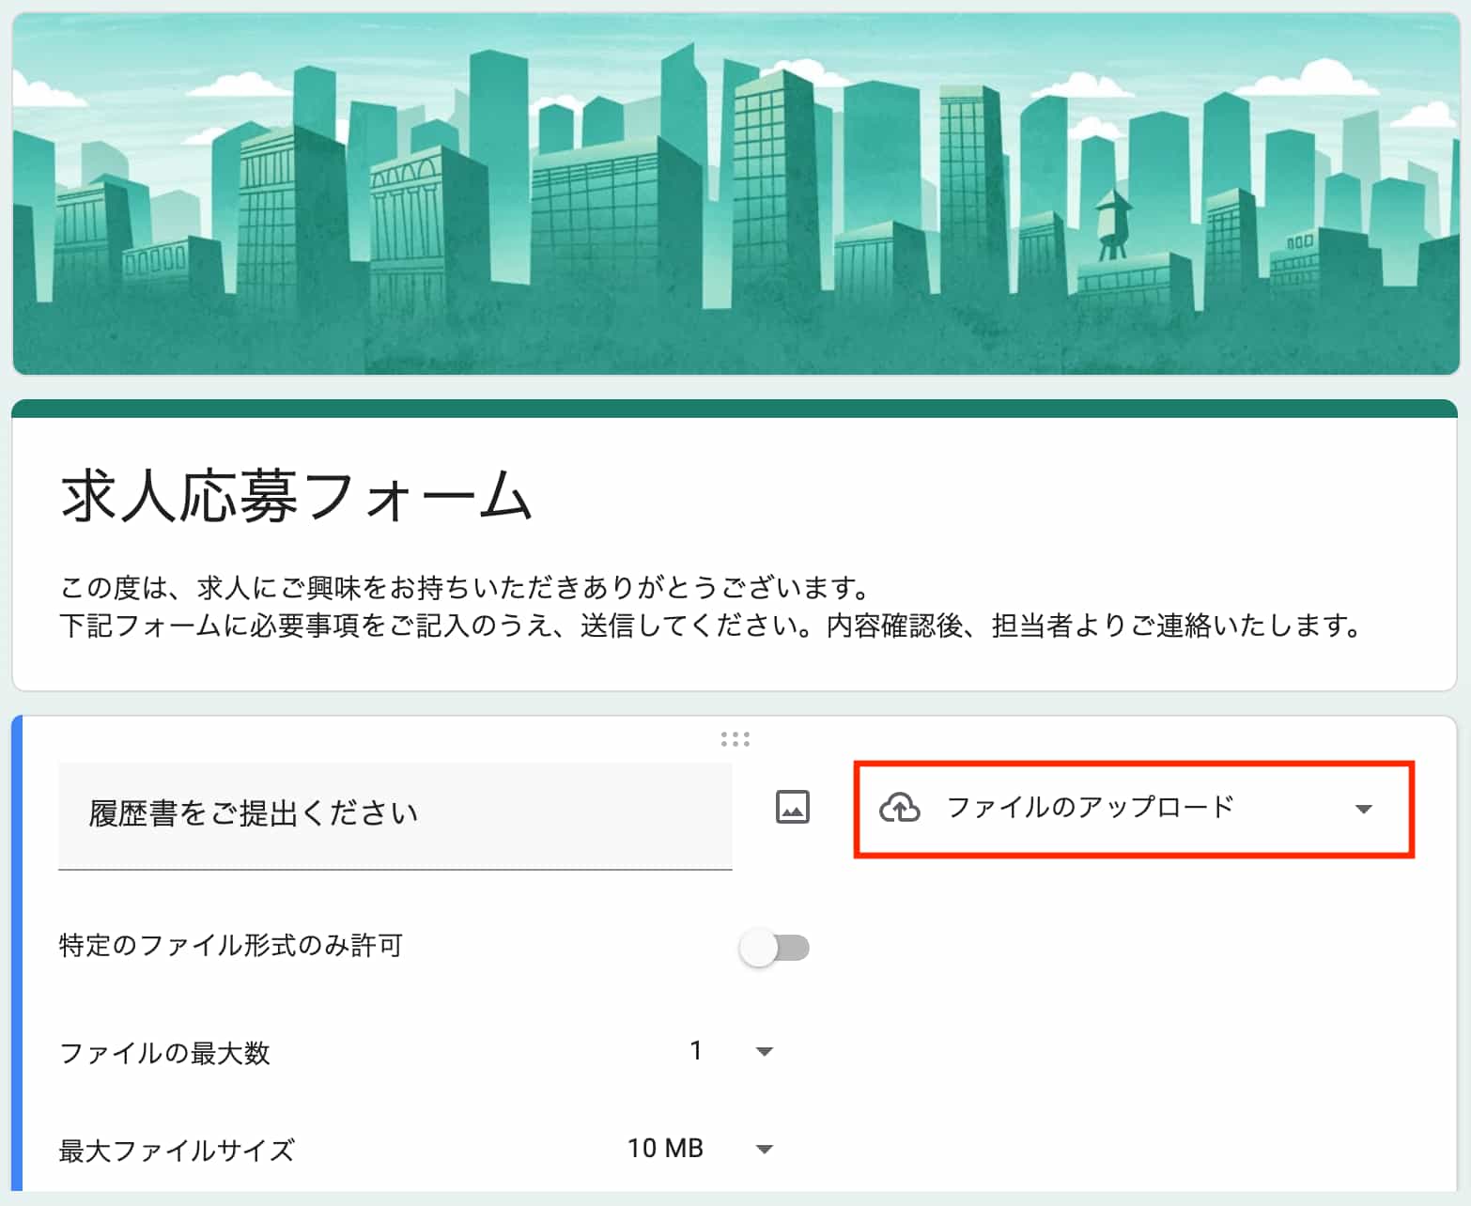Viewport: 1471px width, 1206px height.
Task: Click the cloud upload icon in question type
Action: click(x=899, y=808)
